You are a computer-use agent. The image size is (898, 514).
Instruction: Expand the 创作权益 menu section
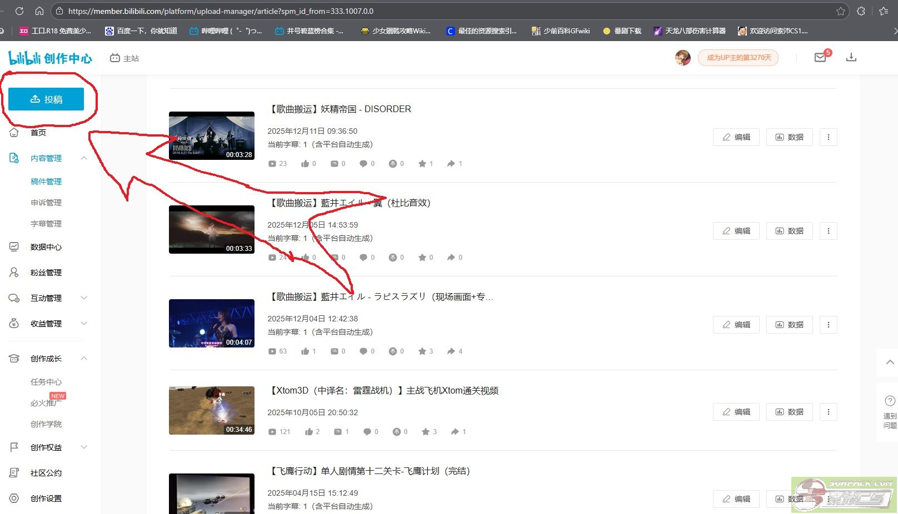(84, 447)
